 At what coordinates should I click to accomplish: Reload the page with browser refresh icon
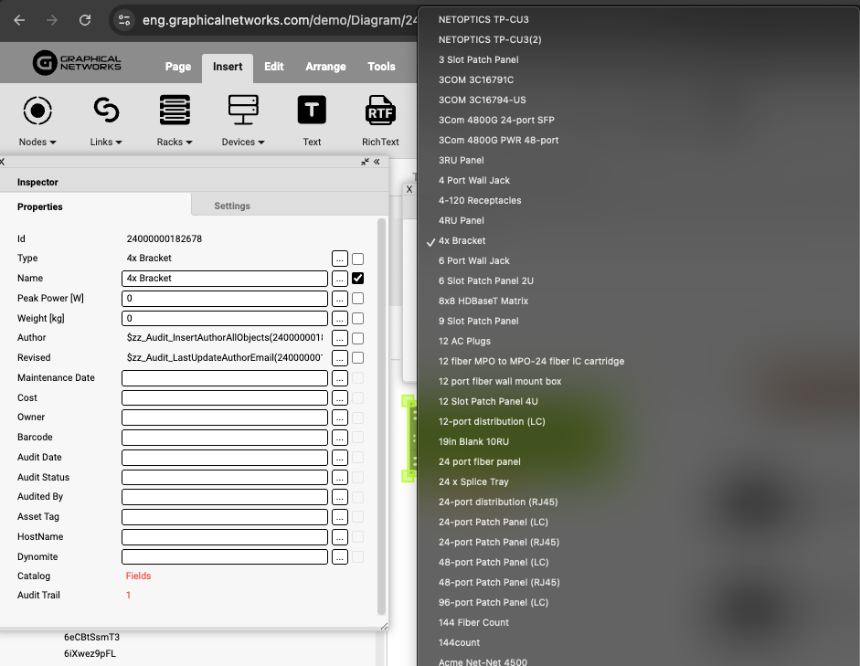pos(85,19)
